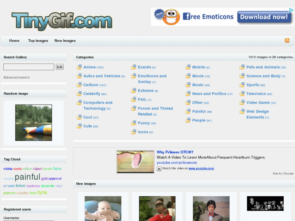The width and height of the screenshot is (295, 221).
Task: Open the Television category link
Action: pos(256,94)
